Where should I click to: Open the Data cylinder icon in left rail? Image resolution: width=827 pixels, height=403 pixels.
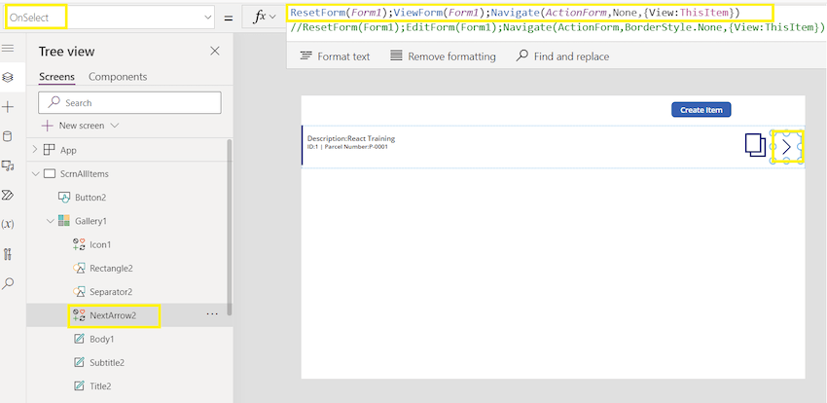(8, 137)
